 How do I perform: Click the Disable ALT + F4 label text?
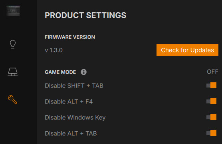point(69,102)
